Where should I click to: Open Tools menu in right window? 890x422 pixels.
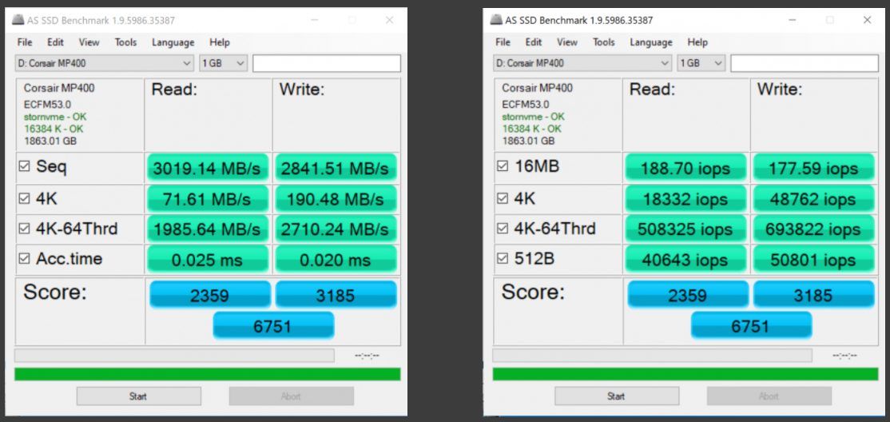point(603,42)
